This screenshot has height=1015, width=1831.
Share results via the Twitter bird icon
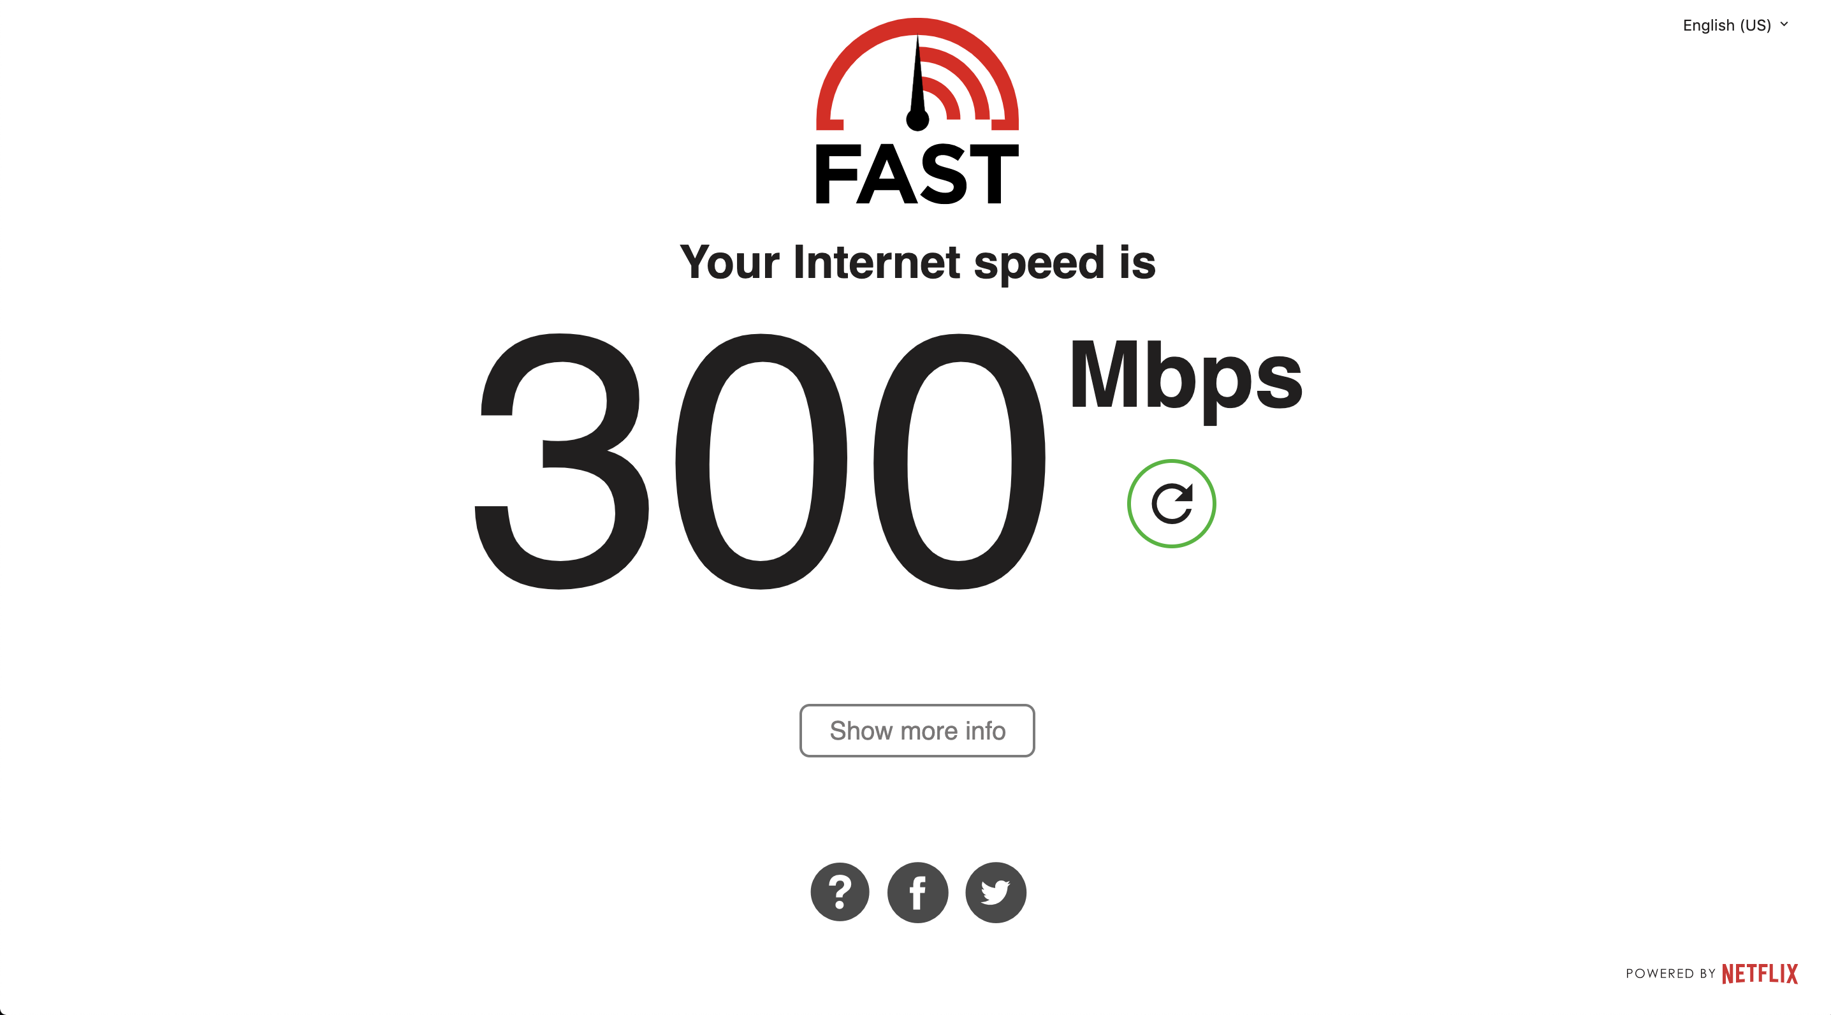pyautogui.click(x=995, y=892)
